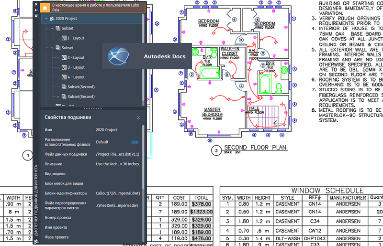
Task: Click the 'WINDOW SCHEDULE' table title
Action: (x=327, y=191)
